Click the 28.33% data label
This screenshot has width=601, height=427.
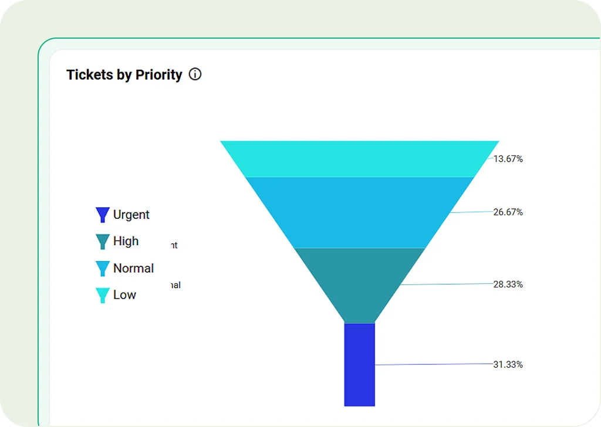pyautogui.click(x=508, y=284)
